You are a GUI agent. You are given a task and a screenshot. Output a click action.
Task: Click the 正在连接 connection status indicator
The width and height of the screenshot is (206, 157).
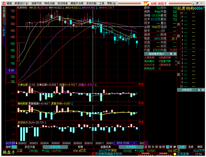181,154
